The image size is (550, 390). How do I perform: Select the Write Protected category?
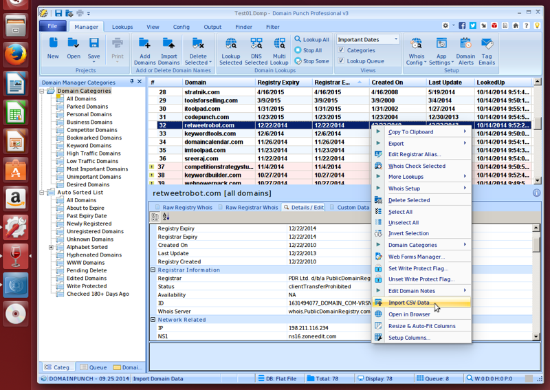[87, 285]
